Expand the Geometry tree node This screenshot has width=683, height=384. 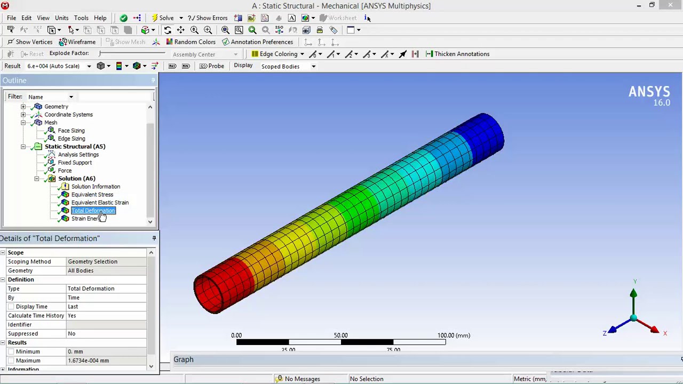tap(23, 107)
